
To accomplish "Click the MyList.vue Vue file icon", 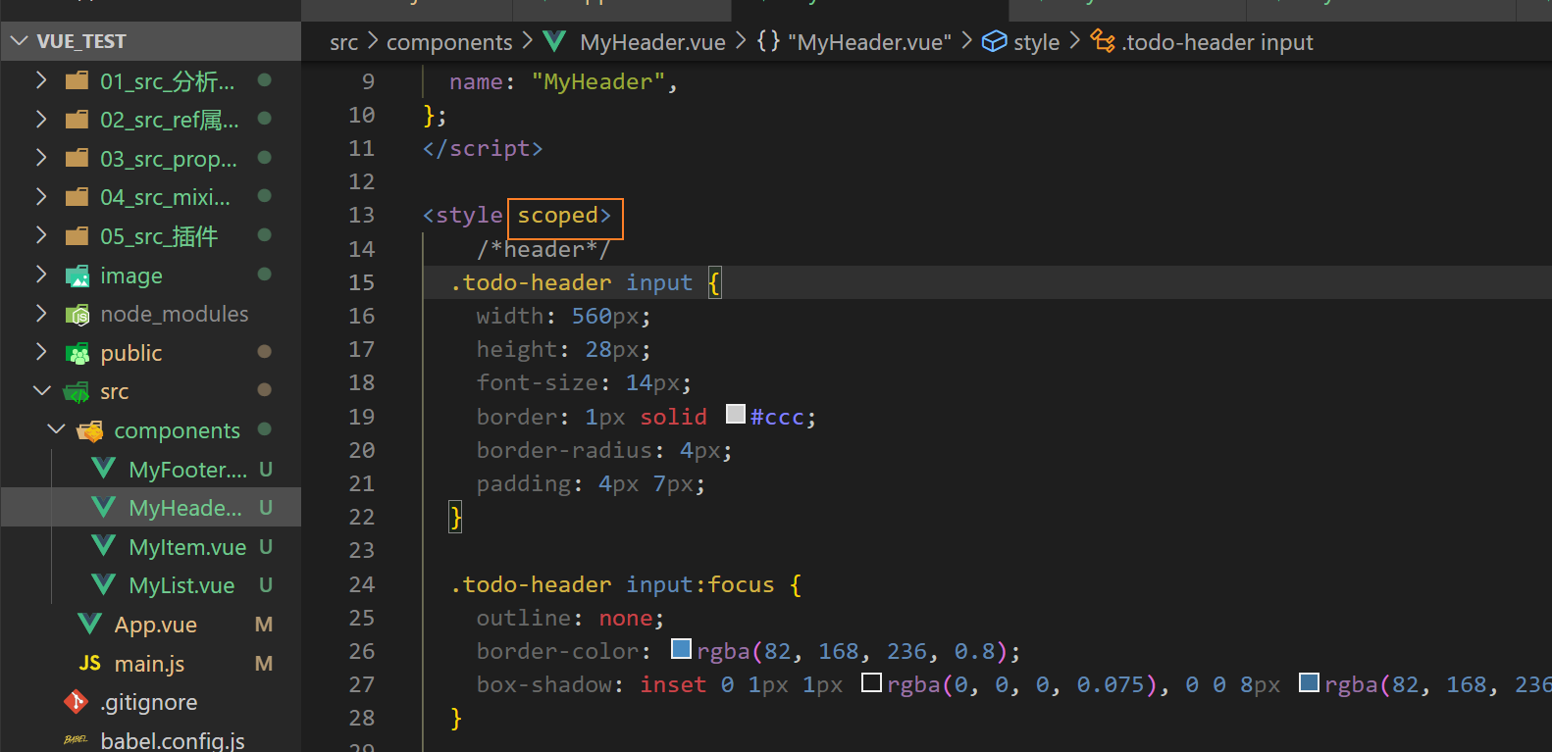I will coord(103,584).
